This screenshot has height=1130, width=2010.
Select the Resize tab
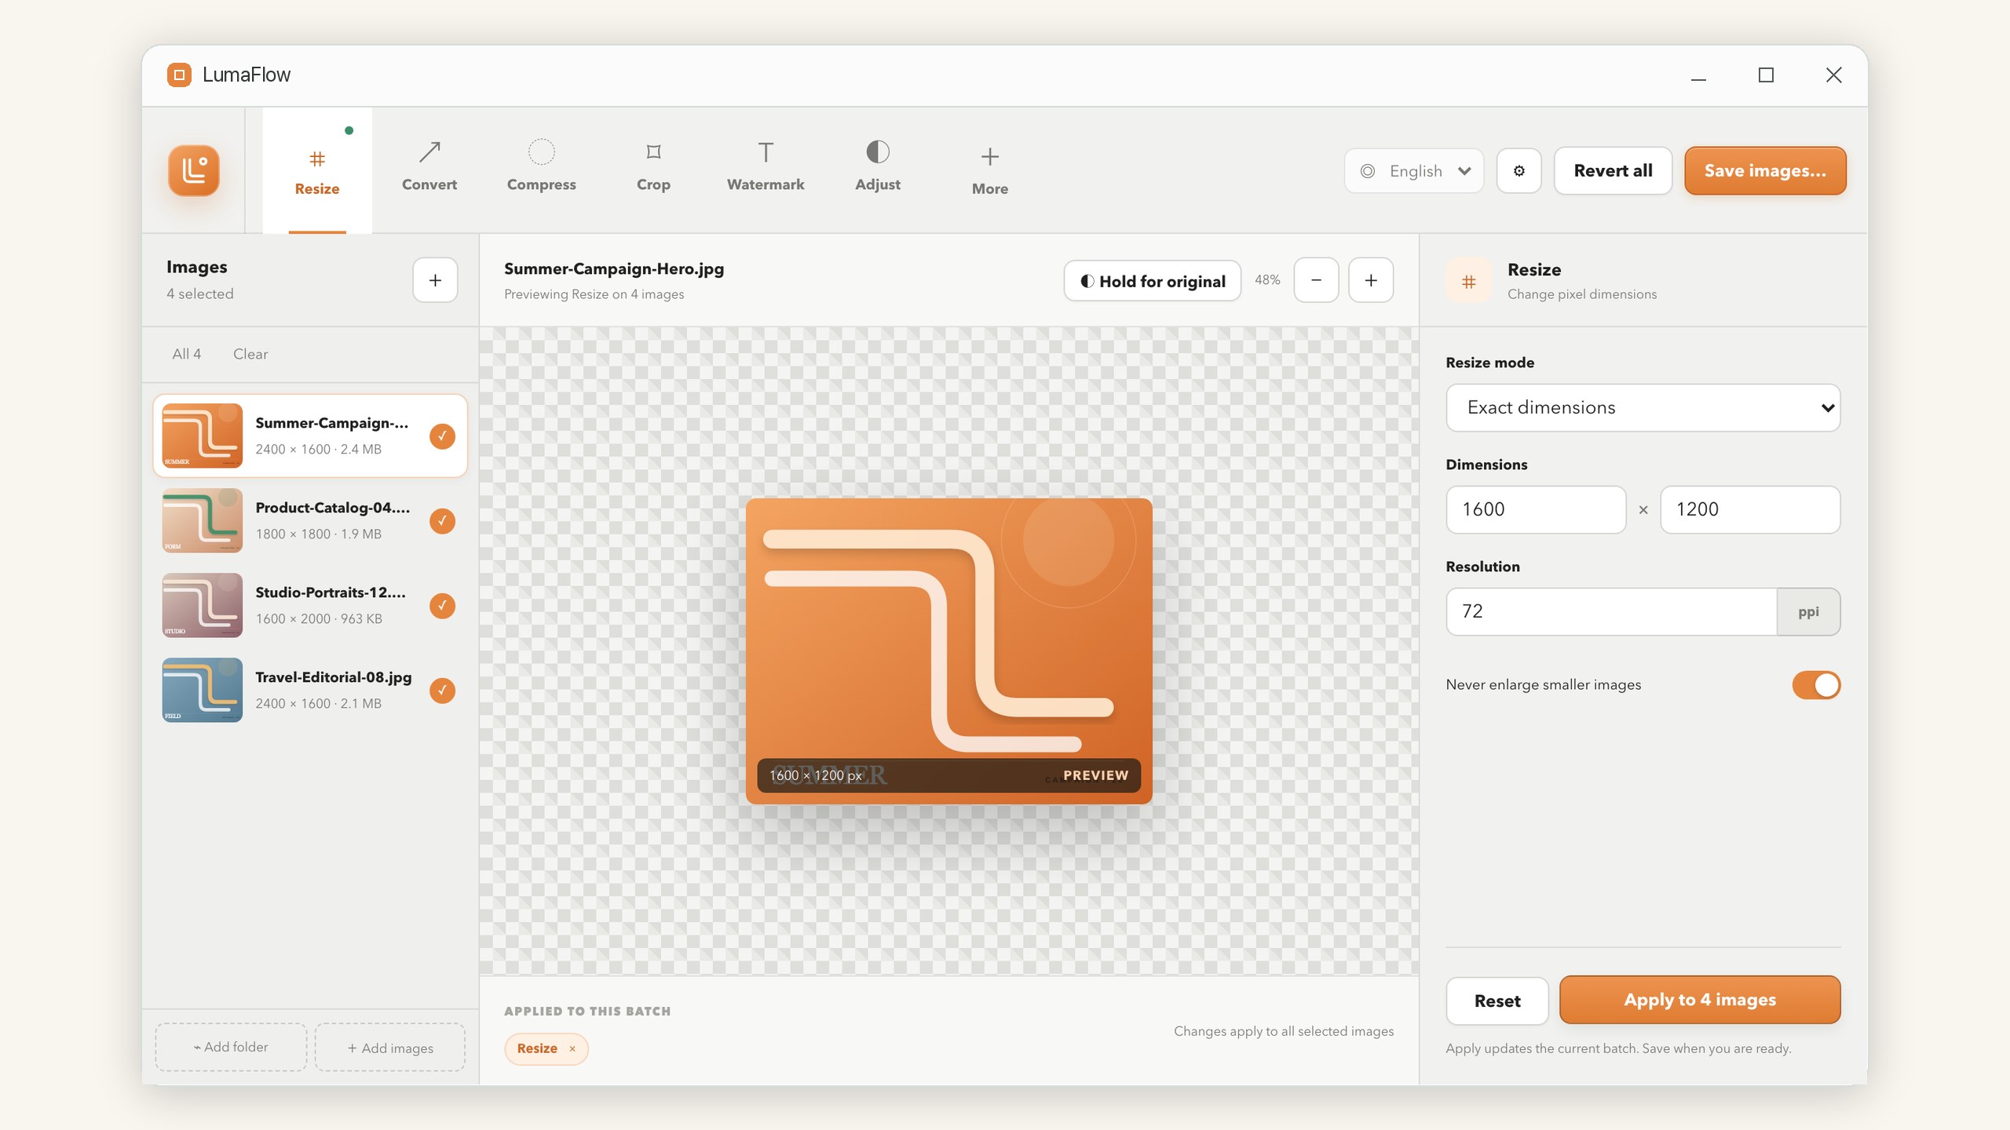click(317, 170)
